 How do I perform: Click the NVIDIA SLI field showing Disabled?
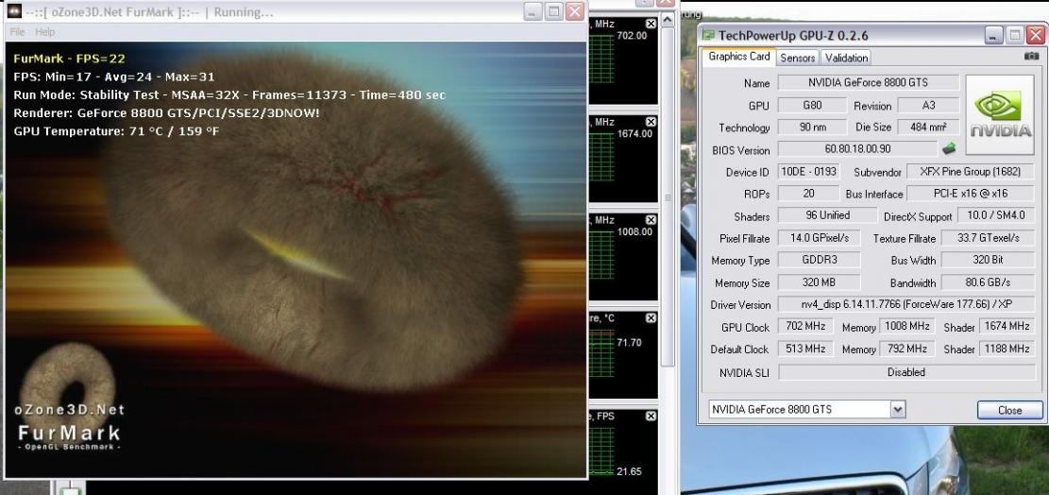[905, 372]
